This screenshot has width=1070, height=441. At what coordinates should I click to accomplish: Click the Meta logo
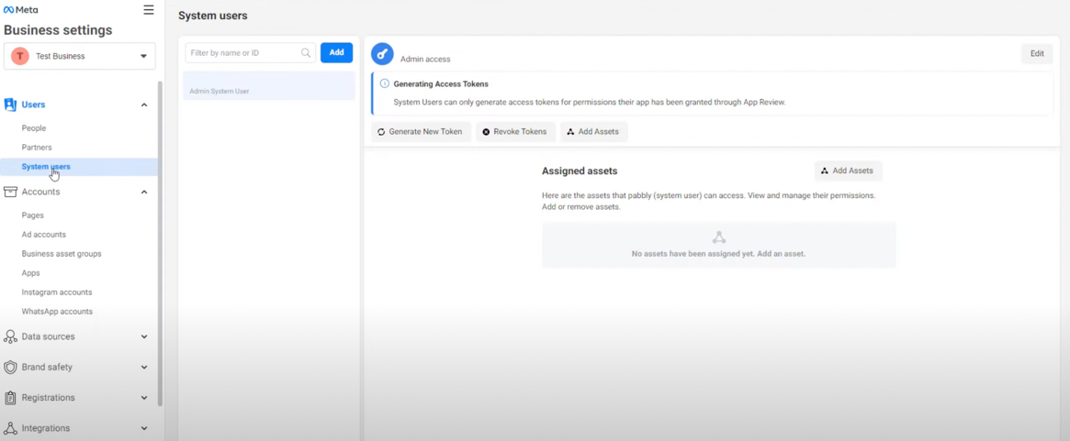pos(20,10)
